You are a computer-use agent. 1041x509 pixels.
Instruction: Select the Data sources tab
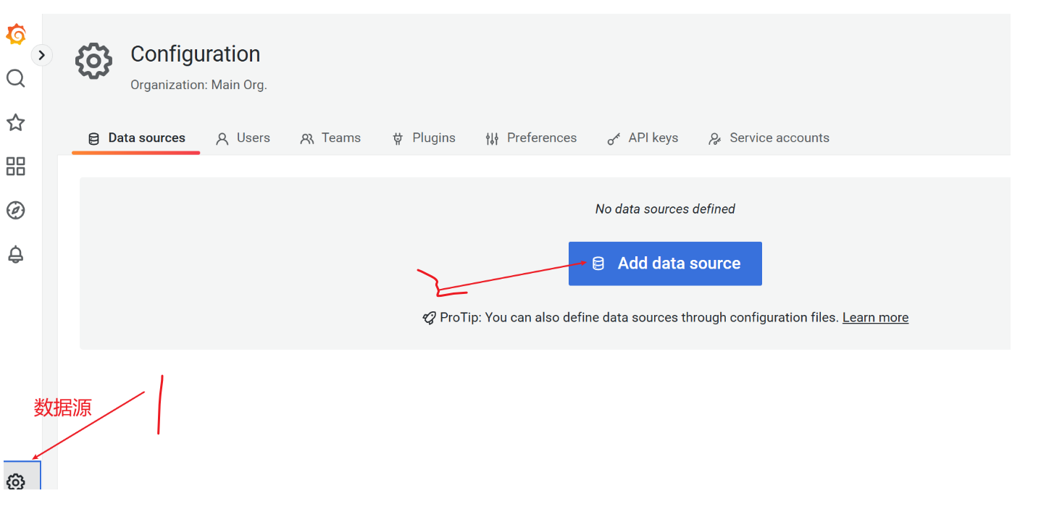(136, 138)
